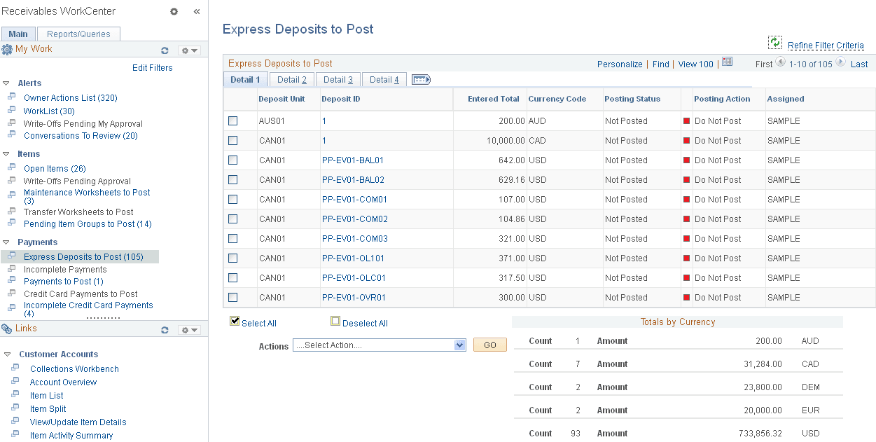The image size is (876, 442).
Task: Check the Deselect All checkbox
Action: (335, 320)
